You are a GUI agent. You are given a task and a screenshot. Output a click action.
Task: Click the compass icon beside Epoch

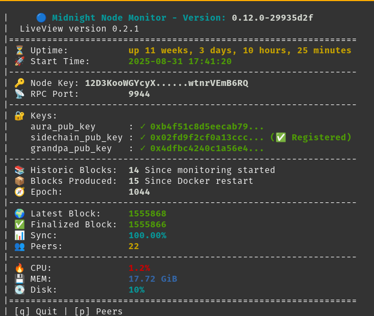(20, 192)
